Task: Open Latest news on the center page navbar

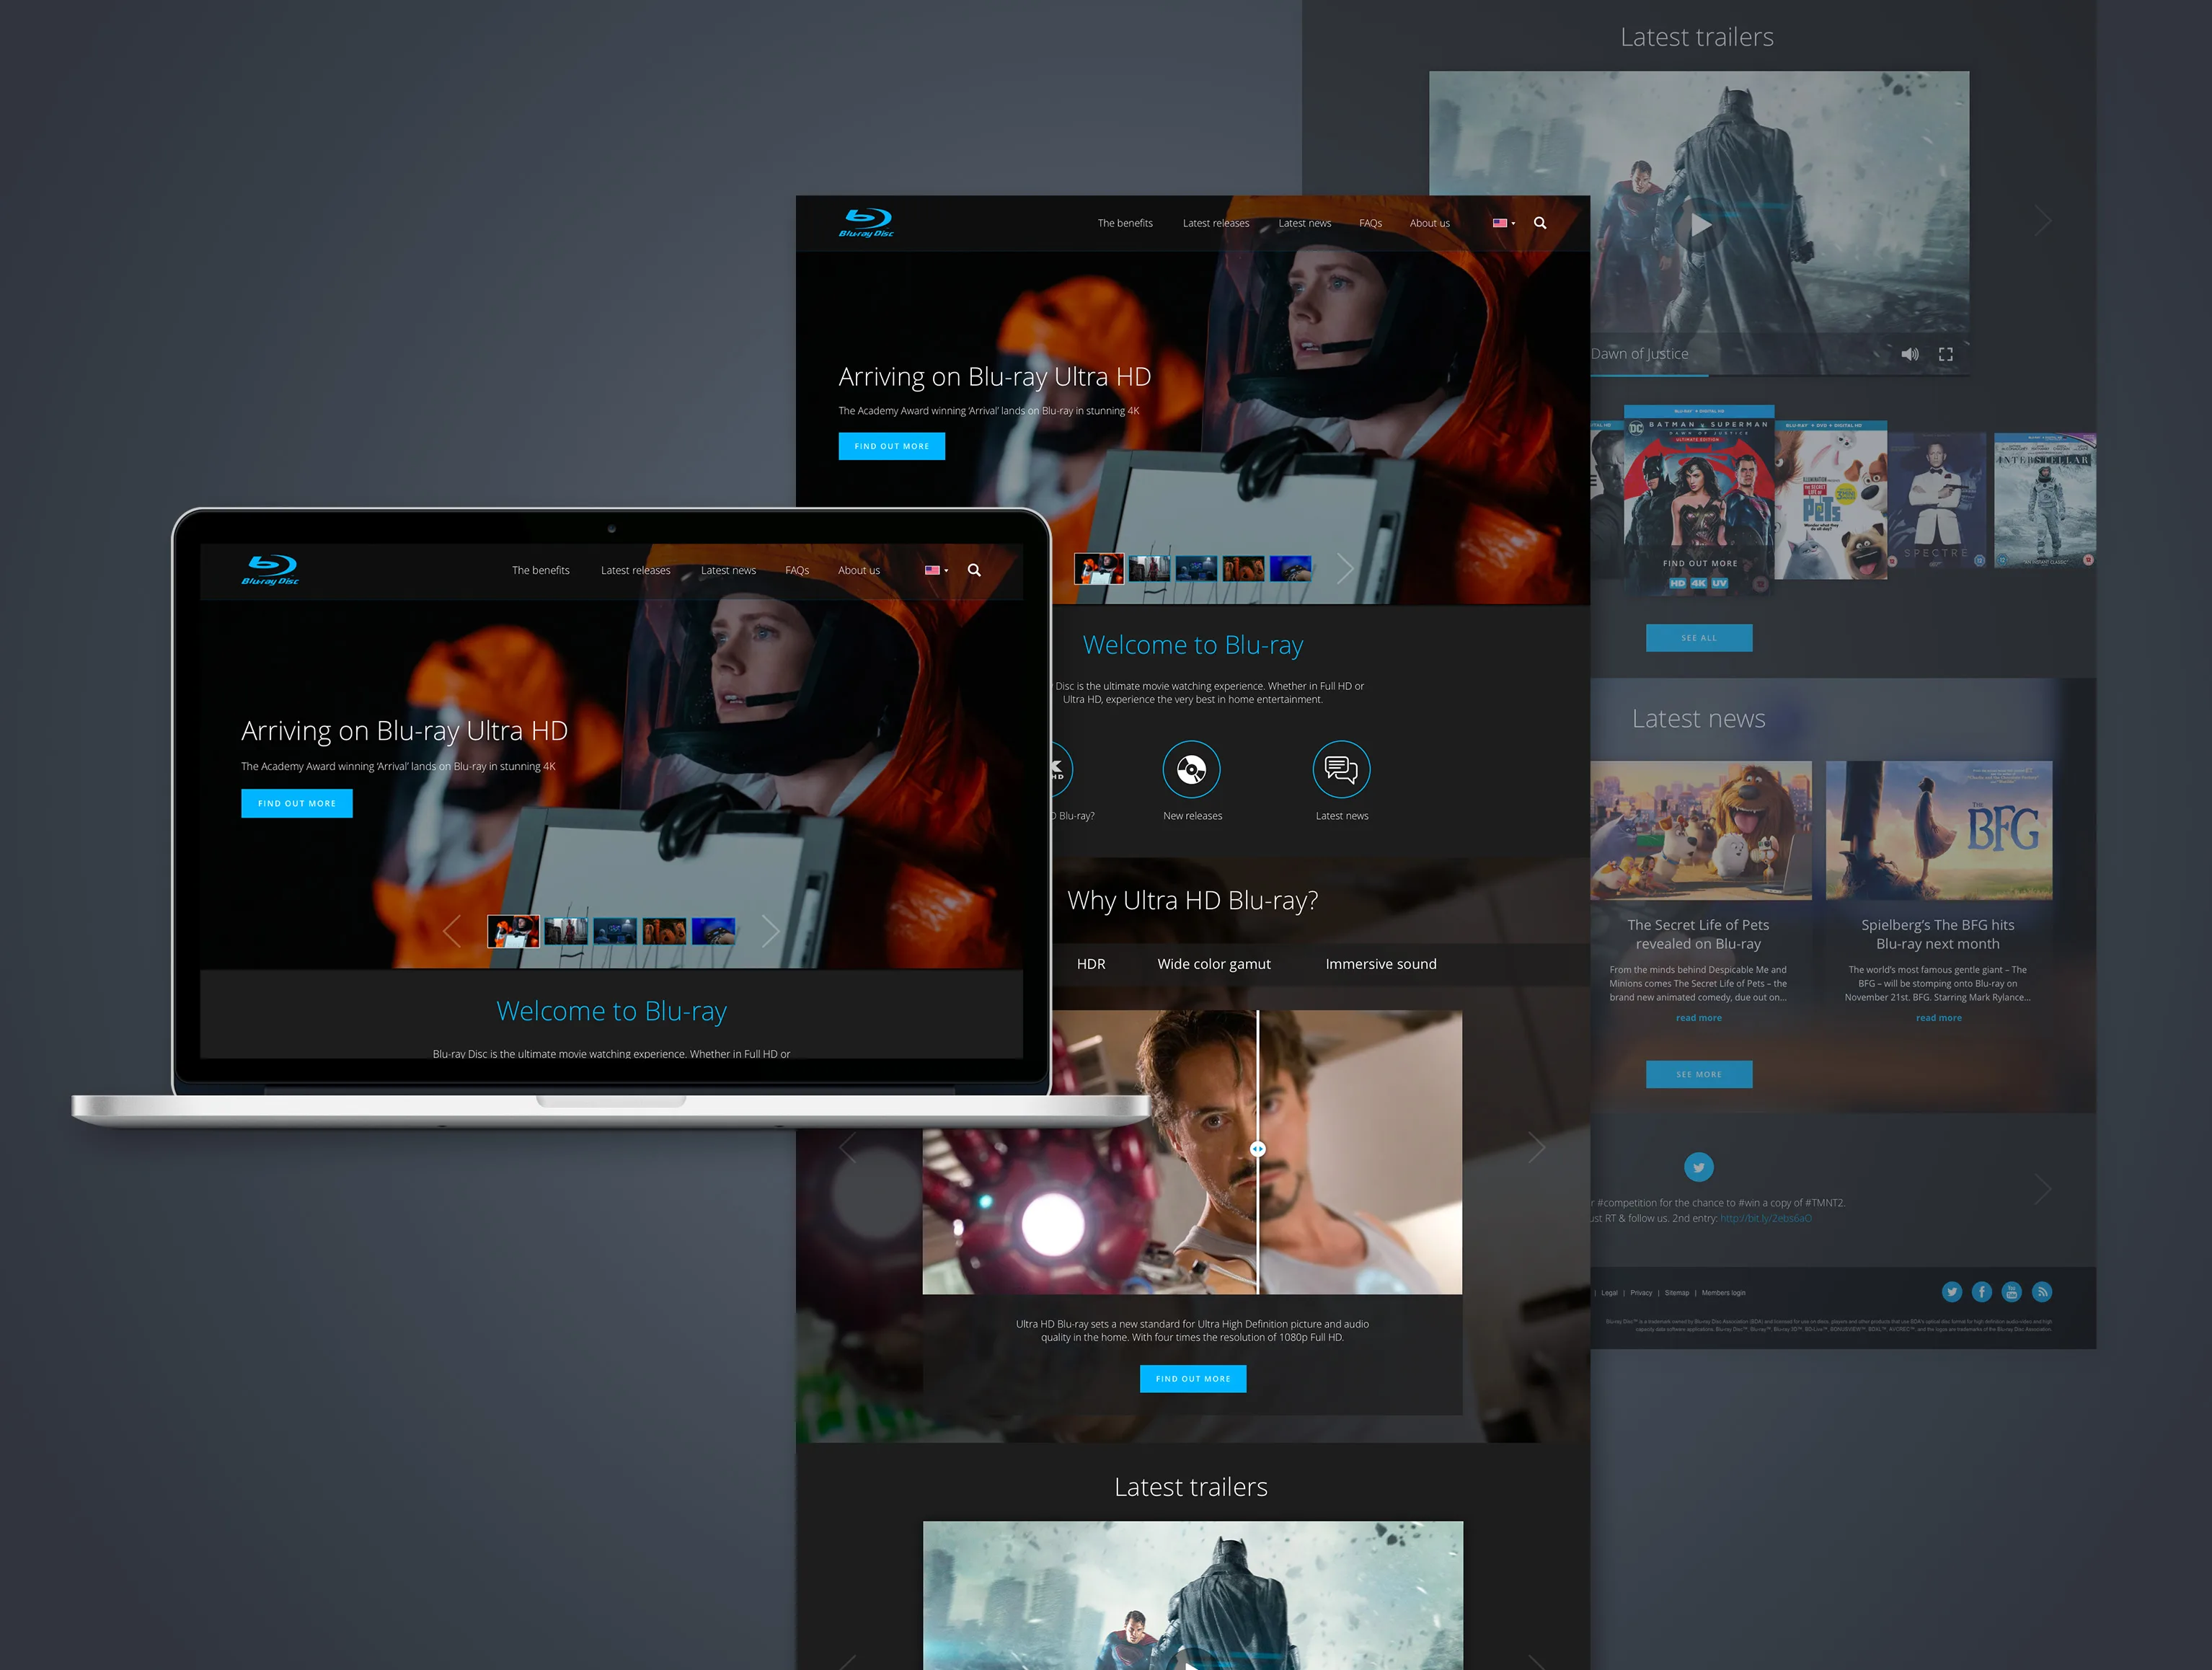Action: [1305, 223]
